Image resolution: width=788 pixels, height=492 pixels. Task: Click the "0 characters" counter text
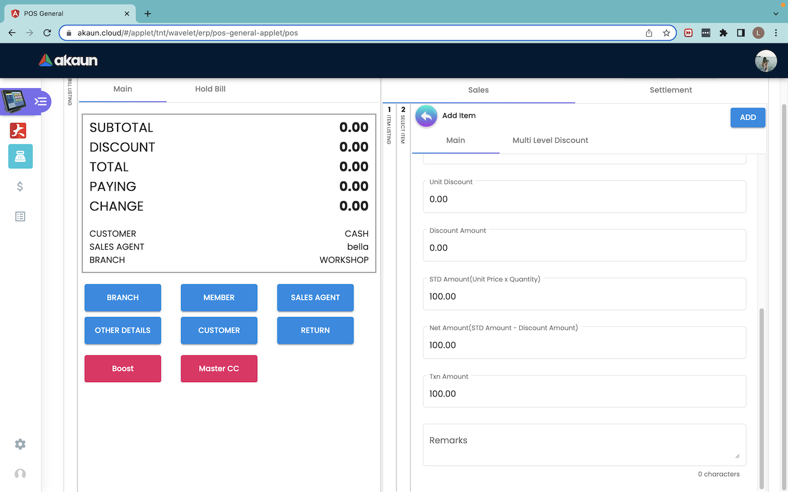click(x=719, y=474)
